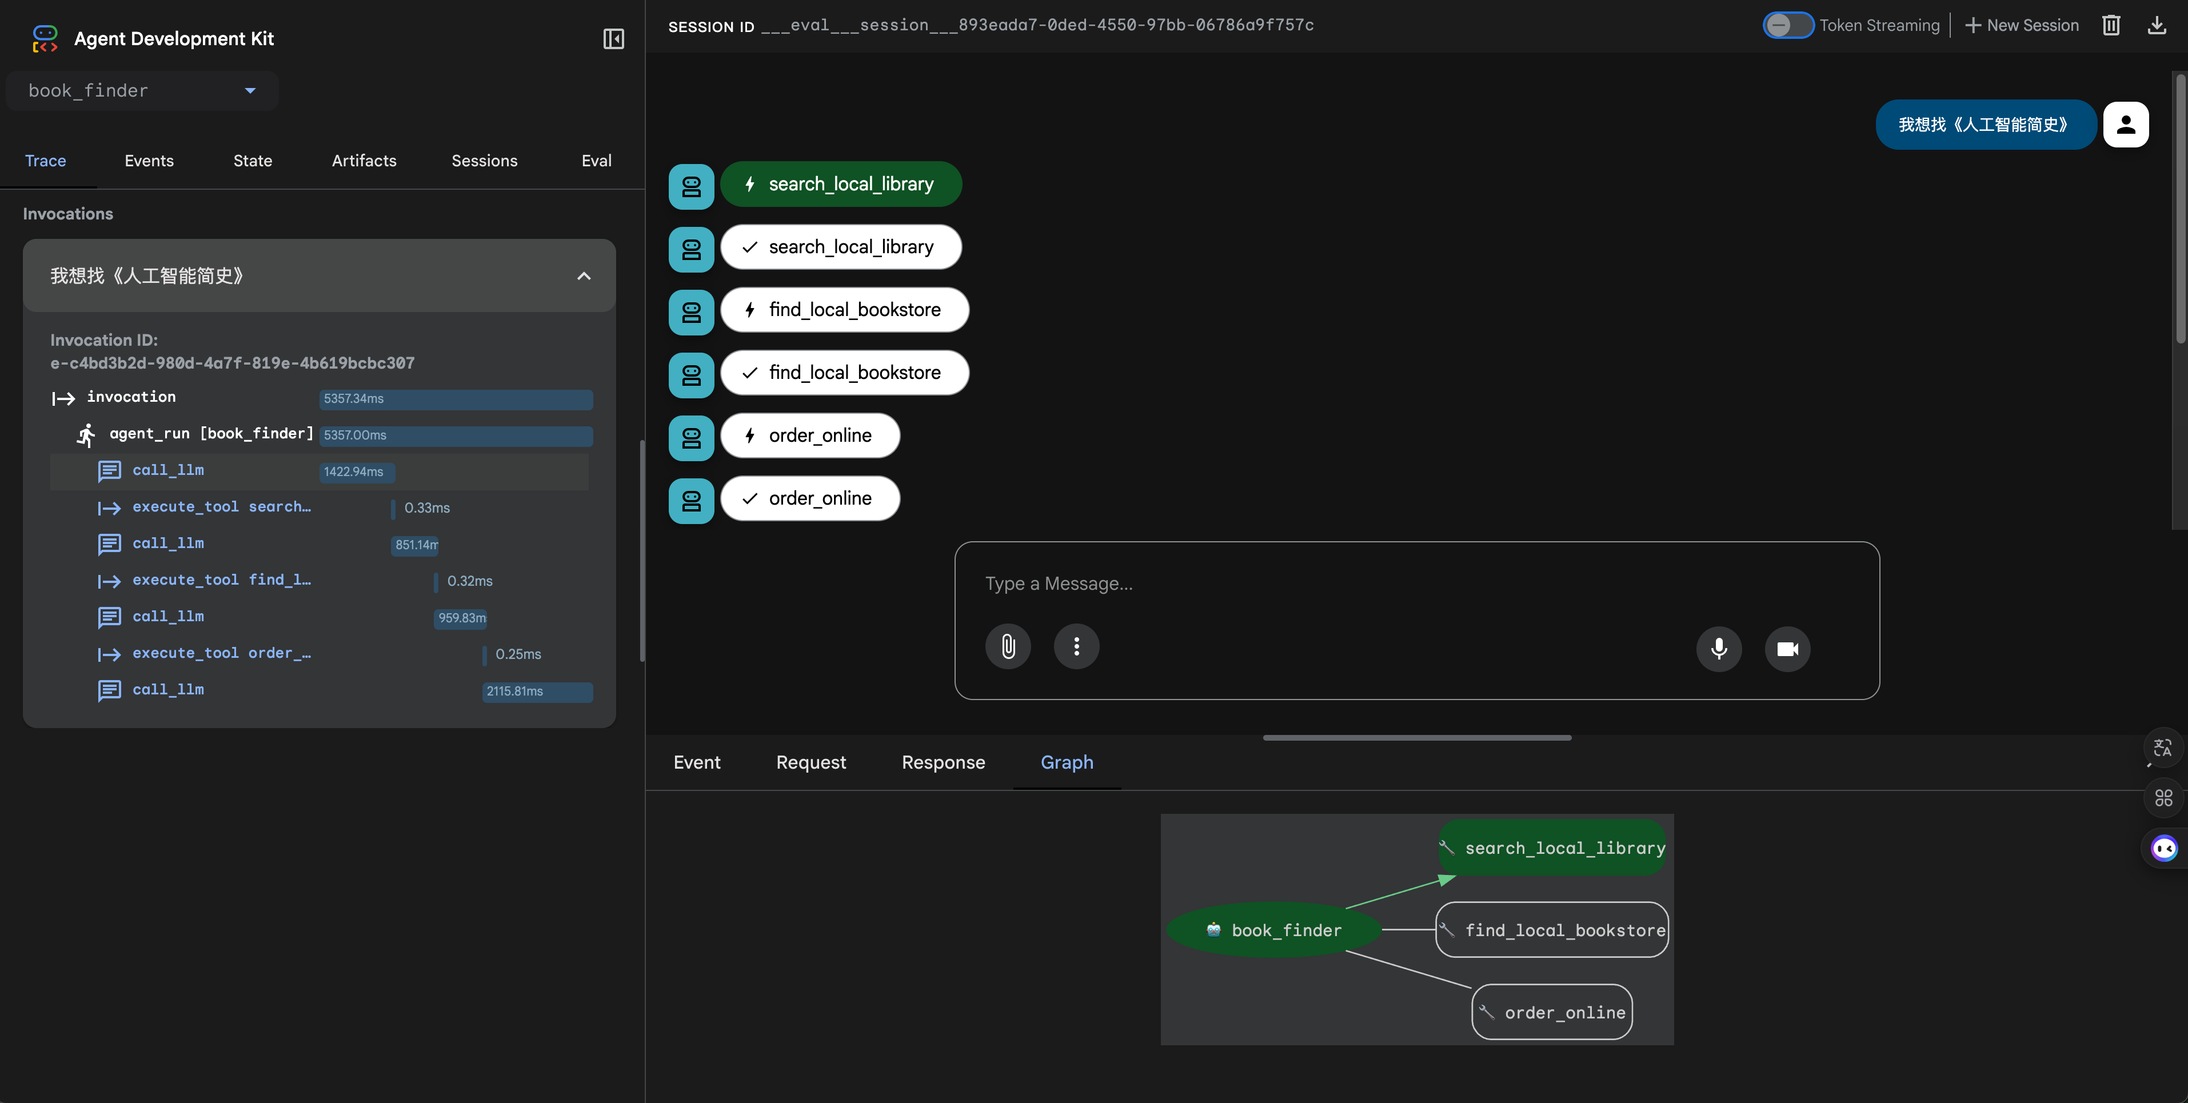The height and width of the screenshot is (1103, 2188).
Task: Select the 2115.81ms call_llm timeline bar
Action: pyautogui.click(x=537, y=691)
